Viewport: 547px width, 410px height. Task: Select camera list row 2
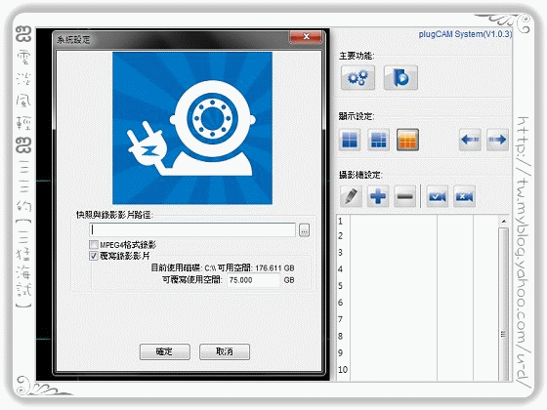coord(417,236)
